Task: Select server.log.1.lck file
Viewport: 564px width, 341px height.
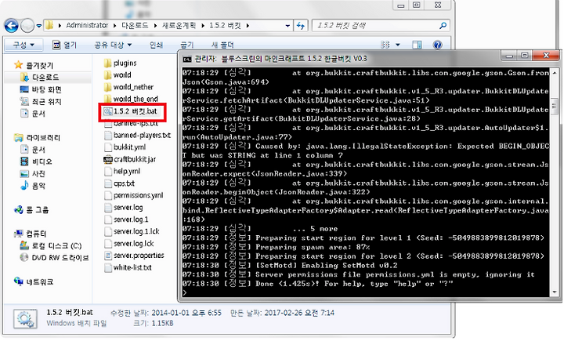Action: (132, 231)
